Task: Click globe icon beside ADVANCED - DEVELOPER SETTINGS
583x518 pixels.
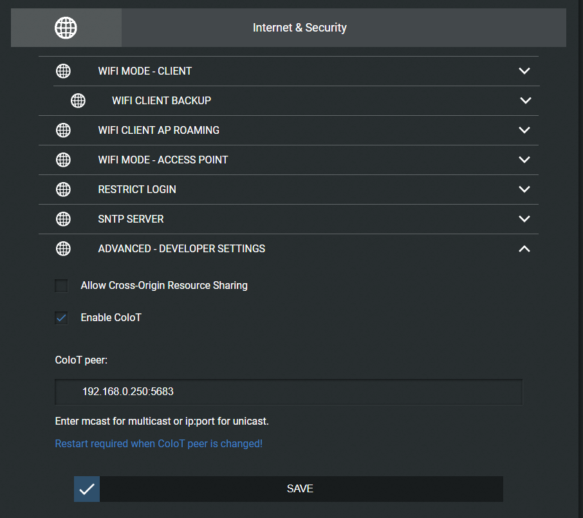Action: coord(63,249)
